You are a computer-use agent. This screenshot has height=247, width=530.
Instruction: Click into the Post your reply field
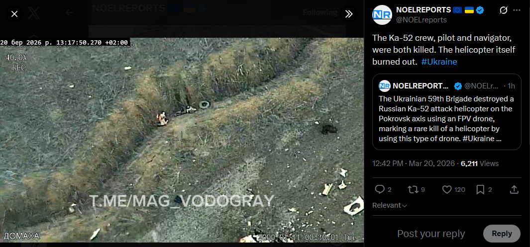tap(431, 234)
